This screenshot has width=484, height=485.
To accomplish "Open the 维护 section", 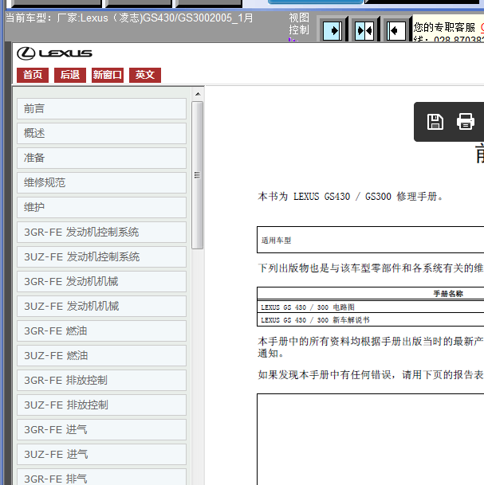I will pyautogui.click(x=101, y=207).
